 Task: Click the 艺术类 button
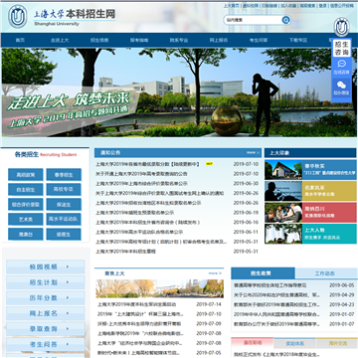[26, 219]
